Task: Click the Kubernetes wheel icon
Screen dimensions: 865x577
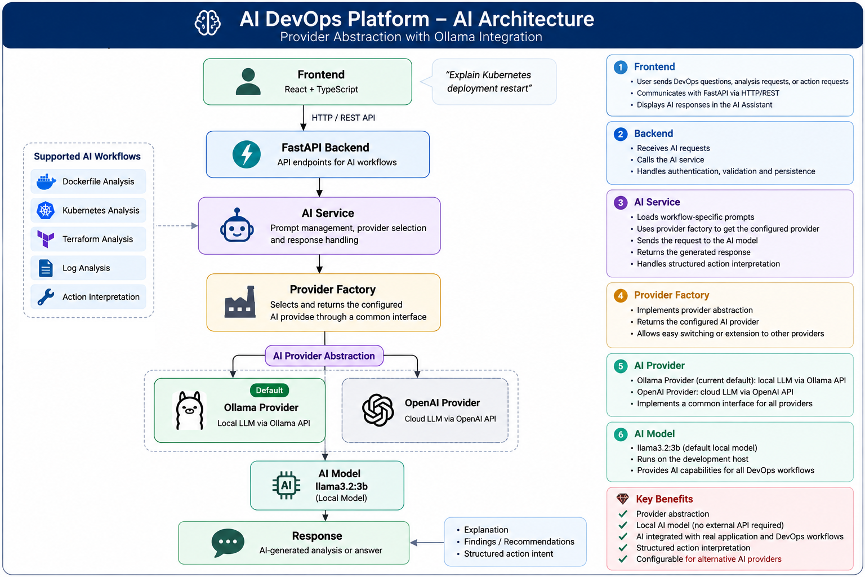Action: pyautogui.click(x=46, y=210)
